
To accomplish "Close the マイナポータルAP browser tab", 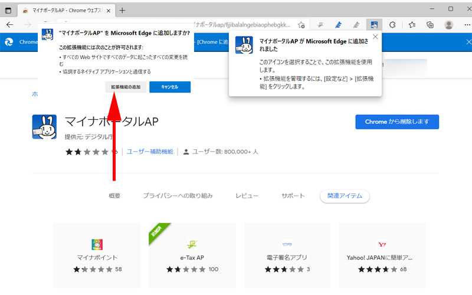I will click(109, 11).
